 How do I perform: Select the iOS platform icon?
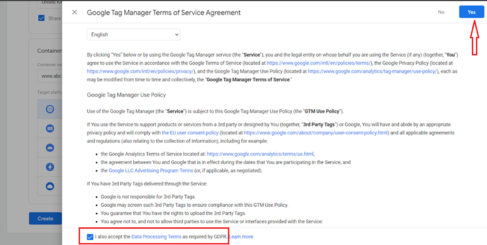pyautogui.click(x=50, y=128)
